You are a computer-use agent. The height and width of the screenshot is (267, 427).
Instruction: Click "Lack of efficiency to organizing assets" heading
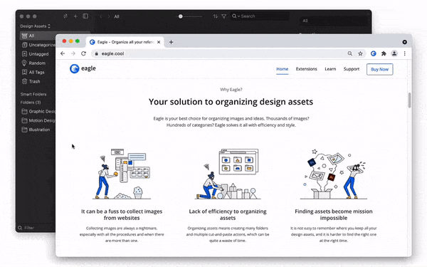[x=228, y=215]
